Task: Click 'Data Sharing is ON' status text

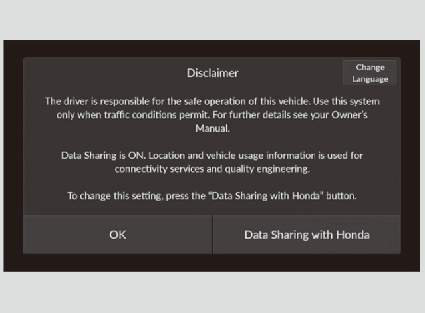Action: 103,156
